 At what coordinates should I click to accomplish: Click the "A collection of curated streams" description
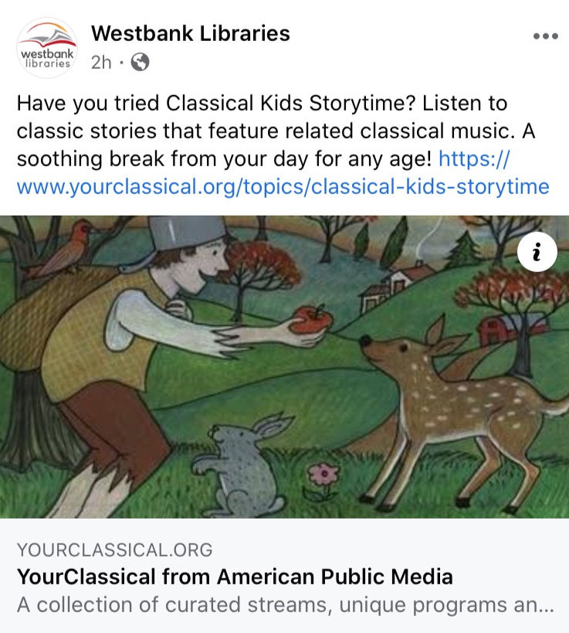[x=285, y=605]
